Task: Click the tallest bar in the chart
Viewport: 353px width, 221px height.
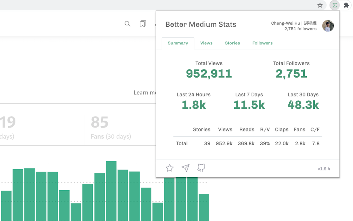Action: point(111,191)
